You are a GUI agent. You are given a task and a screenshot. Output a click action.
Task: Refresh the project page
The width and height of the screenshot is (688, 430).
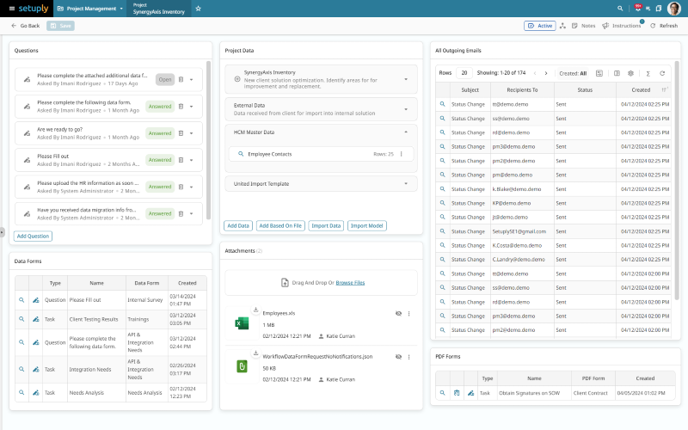coord(664,26)
